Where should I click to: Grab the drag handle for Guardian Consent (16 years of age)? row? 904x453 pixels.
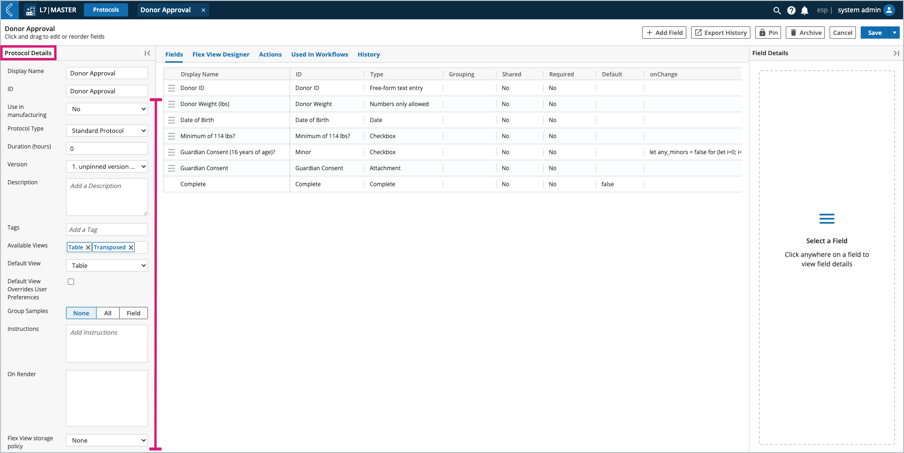[x=171, y=152]
